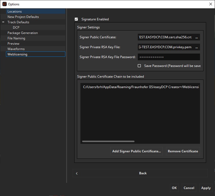Click the easyDCP app icon in title bar
This screenshot has width=215, height=196.
click(x=4, y=4)
